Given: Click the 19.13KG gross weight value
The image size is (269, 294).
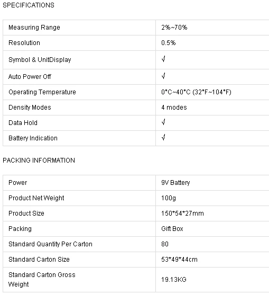Looking at the screenshot, I should tap(174, 280).
